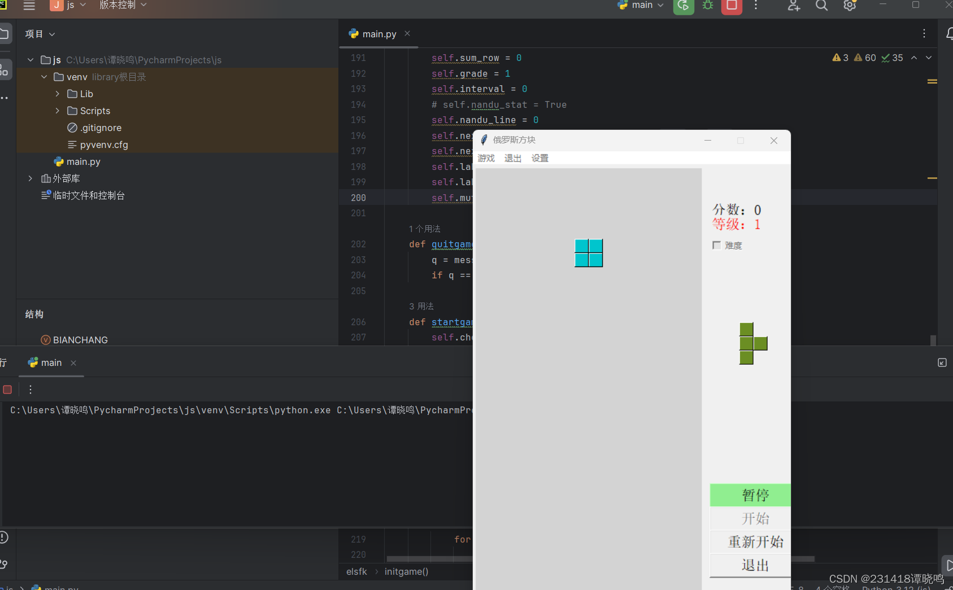Open the main run configuration dropdown
The image size is (953, 590).
pos(641,5)
